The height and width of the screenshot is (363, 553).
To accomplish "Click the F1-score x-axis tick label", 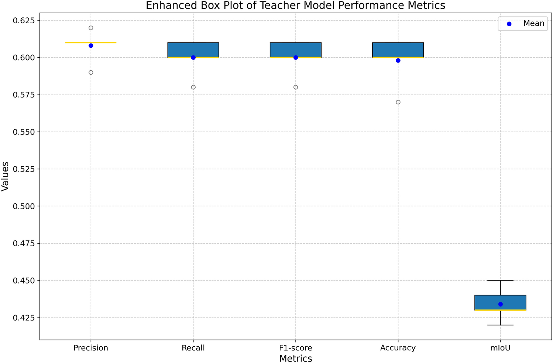I will (x=295, y=348).
